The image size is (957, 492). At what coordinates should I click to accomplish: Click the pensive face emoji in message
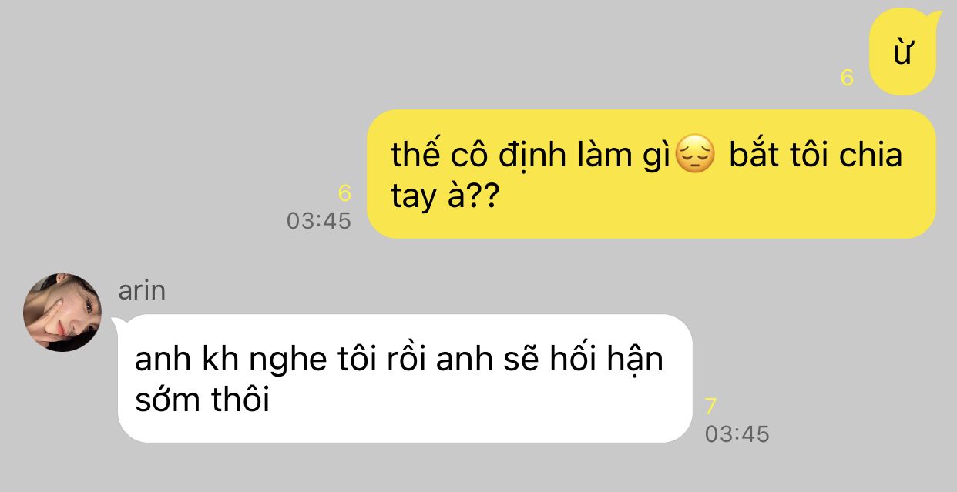pos(695,156)
